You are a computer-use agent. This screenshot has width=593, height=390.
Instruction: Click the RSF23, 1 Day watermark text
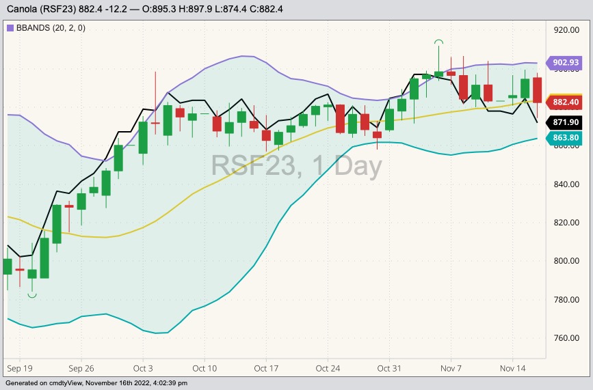pos(295,166)
